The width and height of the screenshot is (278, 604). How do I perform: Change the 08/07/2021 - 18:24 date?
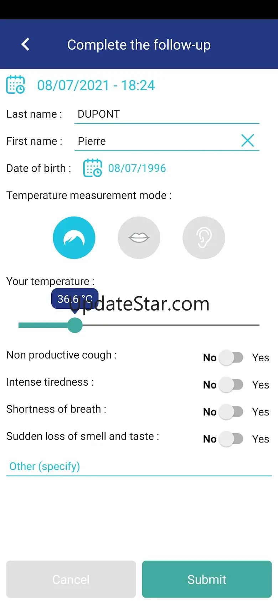[x=96, y=85]
